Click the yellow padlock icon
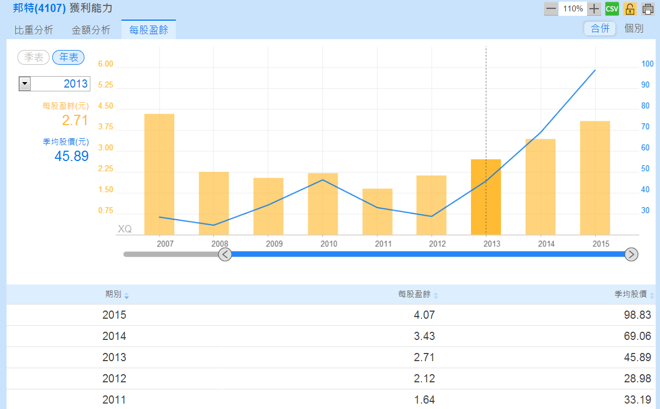This screenshot has width=660, height=409. click(x=630, y=9)
